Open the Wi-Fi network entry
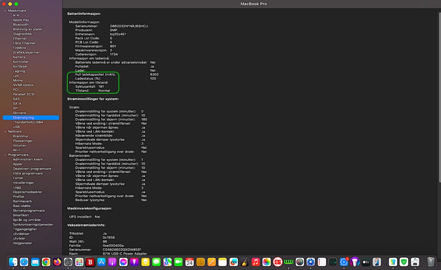Viewport: 441px width, 270px height. click(x=17, y=150)
